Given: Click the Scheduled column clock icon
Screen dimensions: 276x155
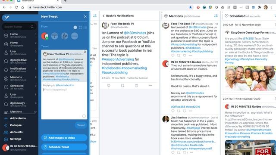Looking at the screenshot, I should tap(226, 16).
